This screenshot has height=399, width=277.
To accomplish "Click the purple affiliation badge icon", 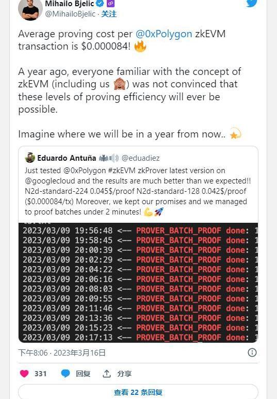I will pyautogui.click(x=110, y=3).
